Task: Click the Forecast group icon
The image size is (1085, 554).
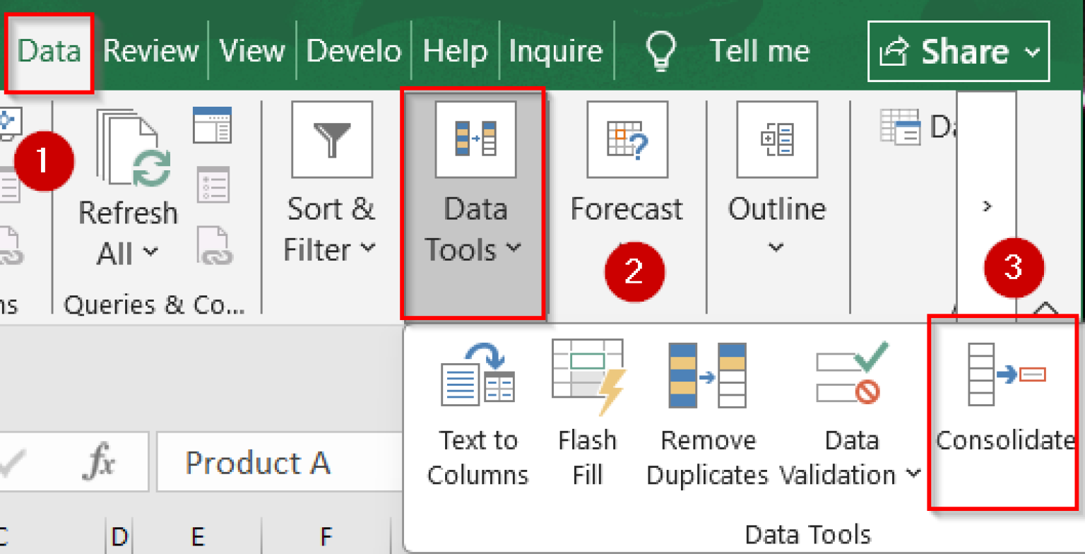Action: click(x=627, y=140)
